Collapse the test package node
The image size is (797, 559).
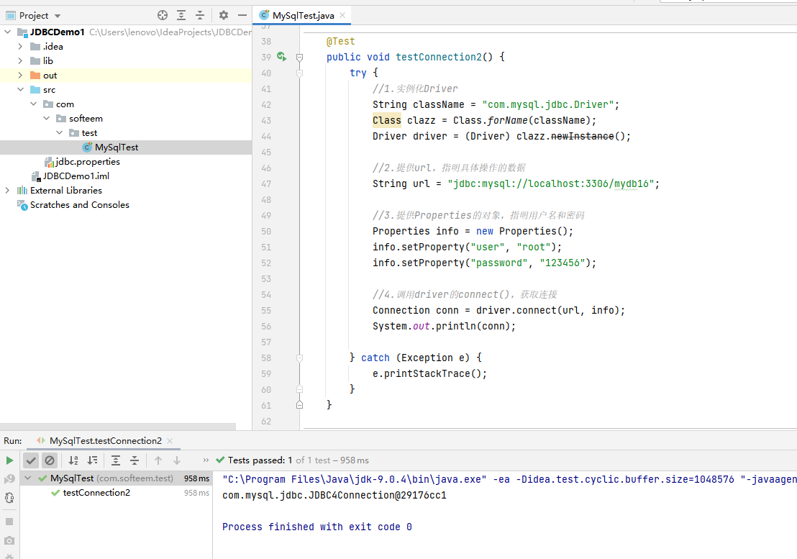60,132
